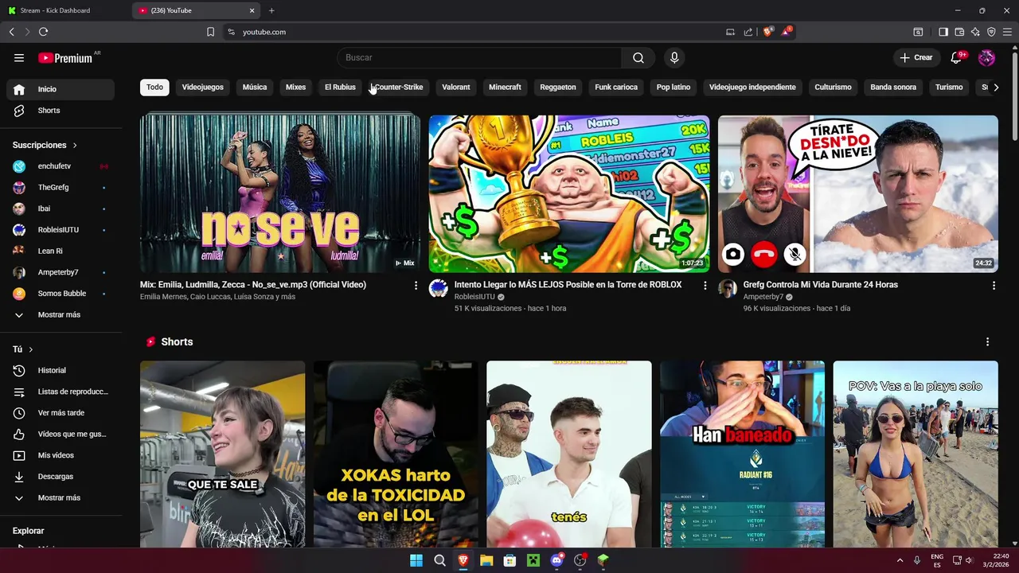Open Brave Leo AI star icon
Viewport: 1019px width, 573px height.
(x=975, y=32)
